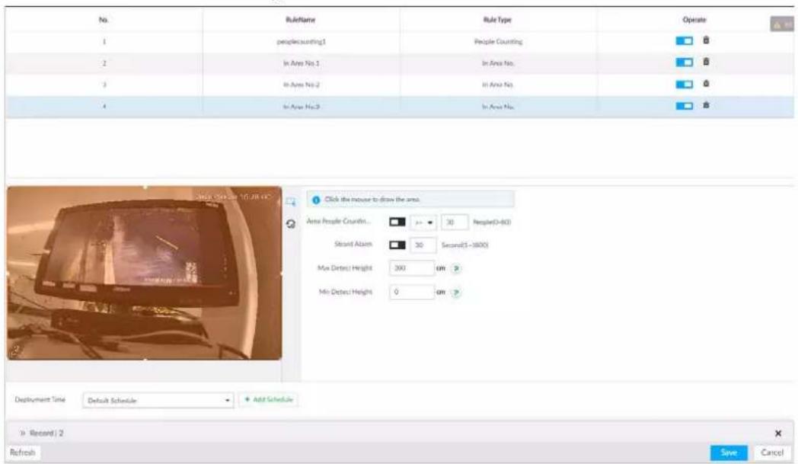
Task: Click the People Counting rule type cell
Action: click(498, 42)
